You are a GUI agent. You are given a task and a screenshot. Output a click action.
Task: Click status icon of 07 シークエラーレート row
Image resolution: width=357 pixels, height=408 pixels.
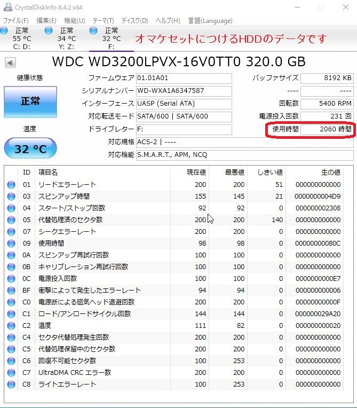point(11,232)
